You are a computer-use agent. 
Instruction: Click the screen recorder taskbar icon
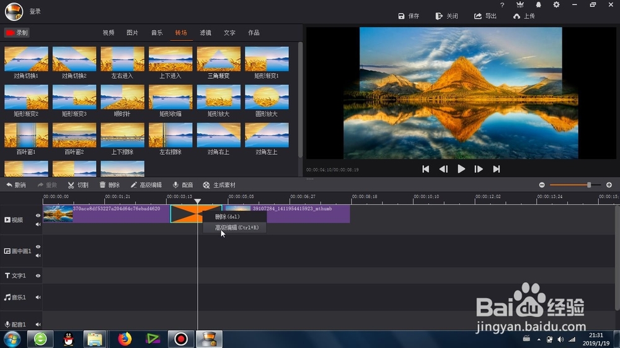pyautogui.click(x=180, y=339)
